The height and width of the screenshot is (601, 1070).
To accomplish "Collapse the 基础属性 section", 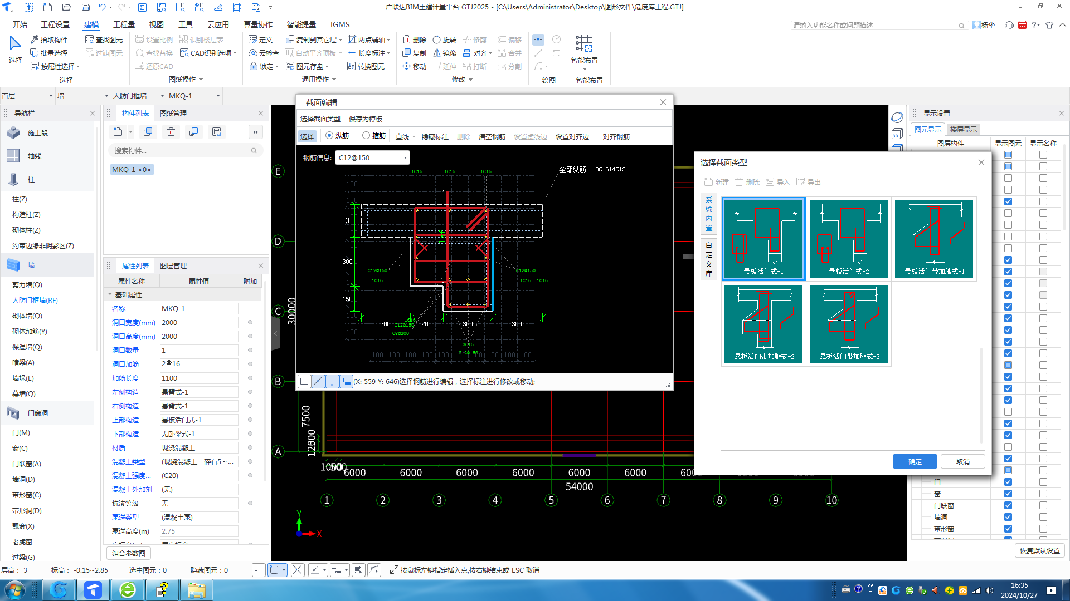I will point(110,294).
